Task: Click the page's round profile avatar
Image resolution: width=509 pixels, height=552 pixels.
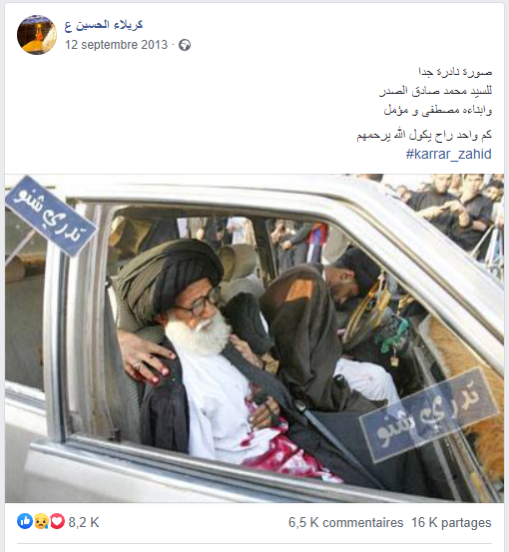Action: [x=37, y=35]
